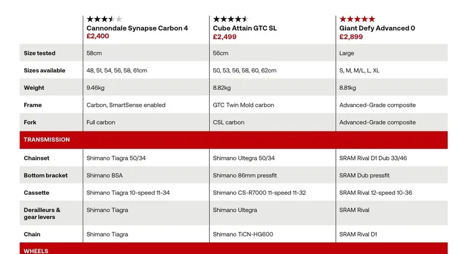Select the Cube Attain GTC SL heading
The height and width of the screenshot is (254, 453).
(245, 28)
